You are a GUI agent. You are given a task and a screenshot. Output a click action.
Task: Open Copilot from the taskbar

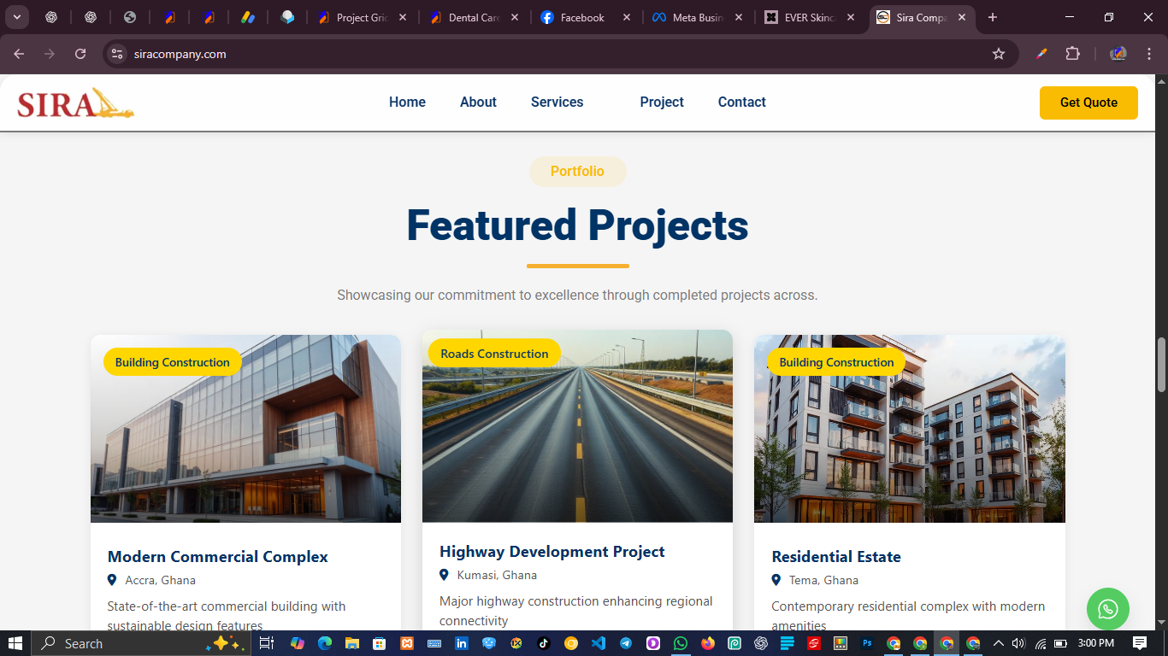coord(297,643)
